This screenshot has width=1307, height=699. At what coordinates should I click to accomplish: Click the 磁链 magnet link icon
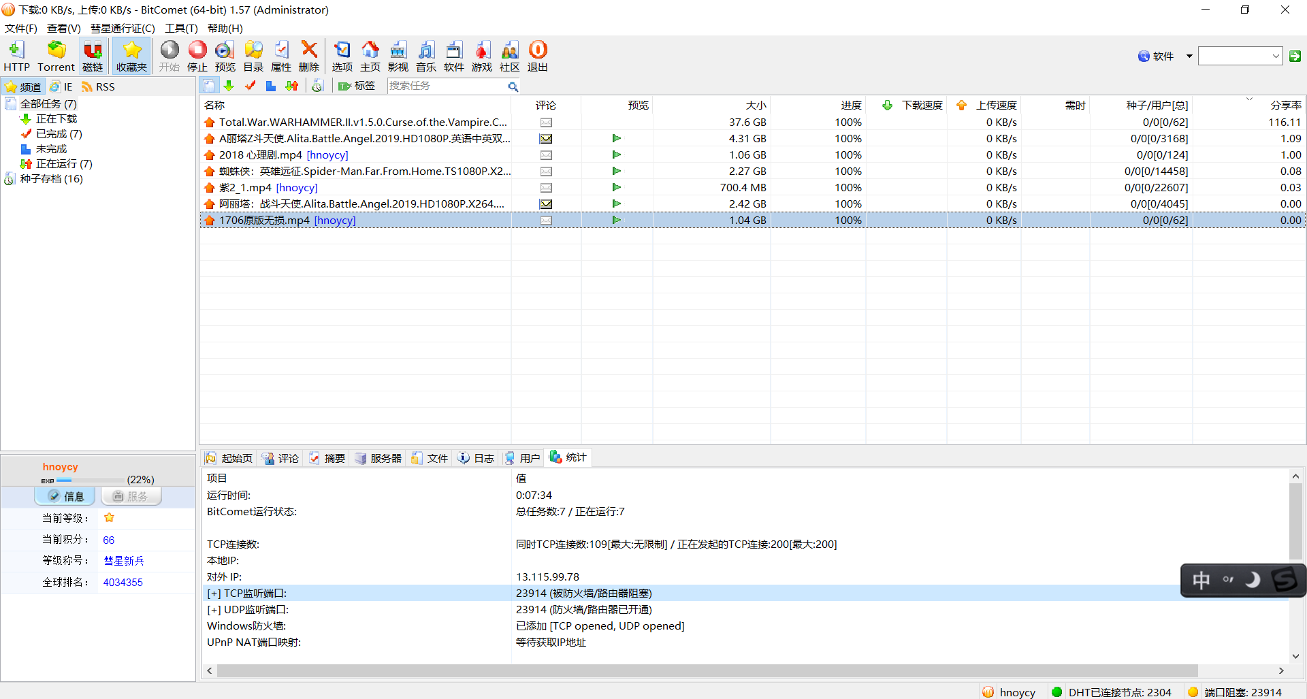[93, 56]
